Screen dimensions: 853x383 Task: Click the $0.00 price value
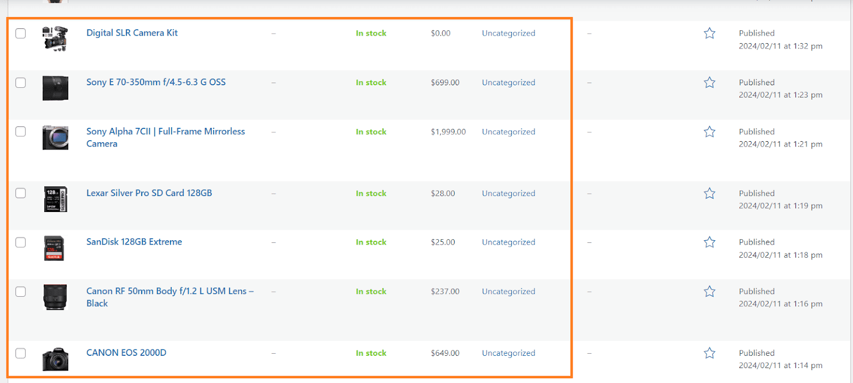(440, 33)
